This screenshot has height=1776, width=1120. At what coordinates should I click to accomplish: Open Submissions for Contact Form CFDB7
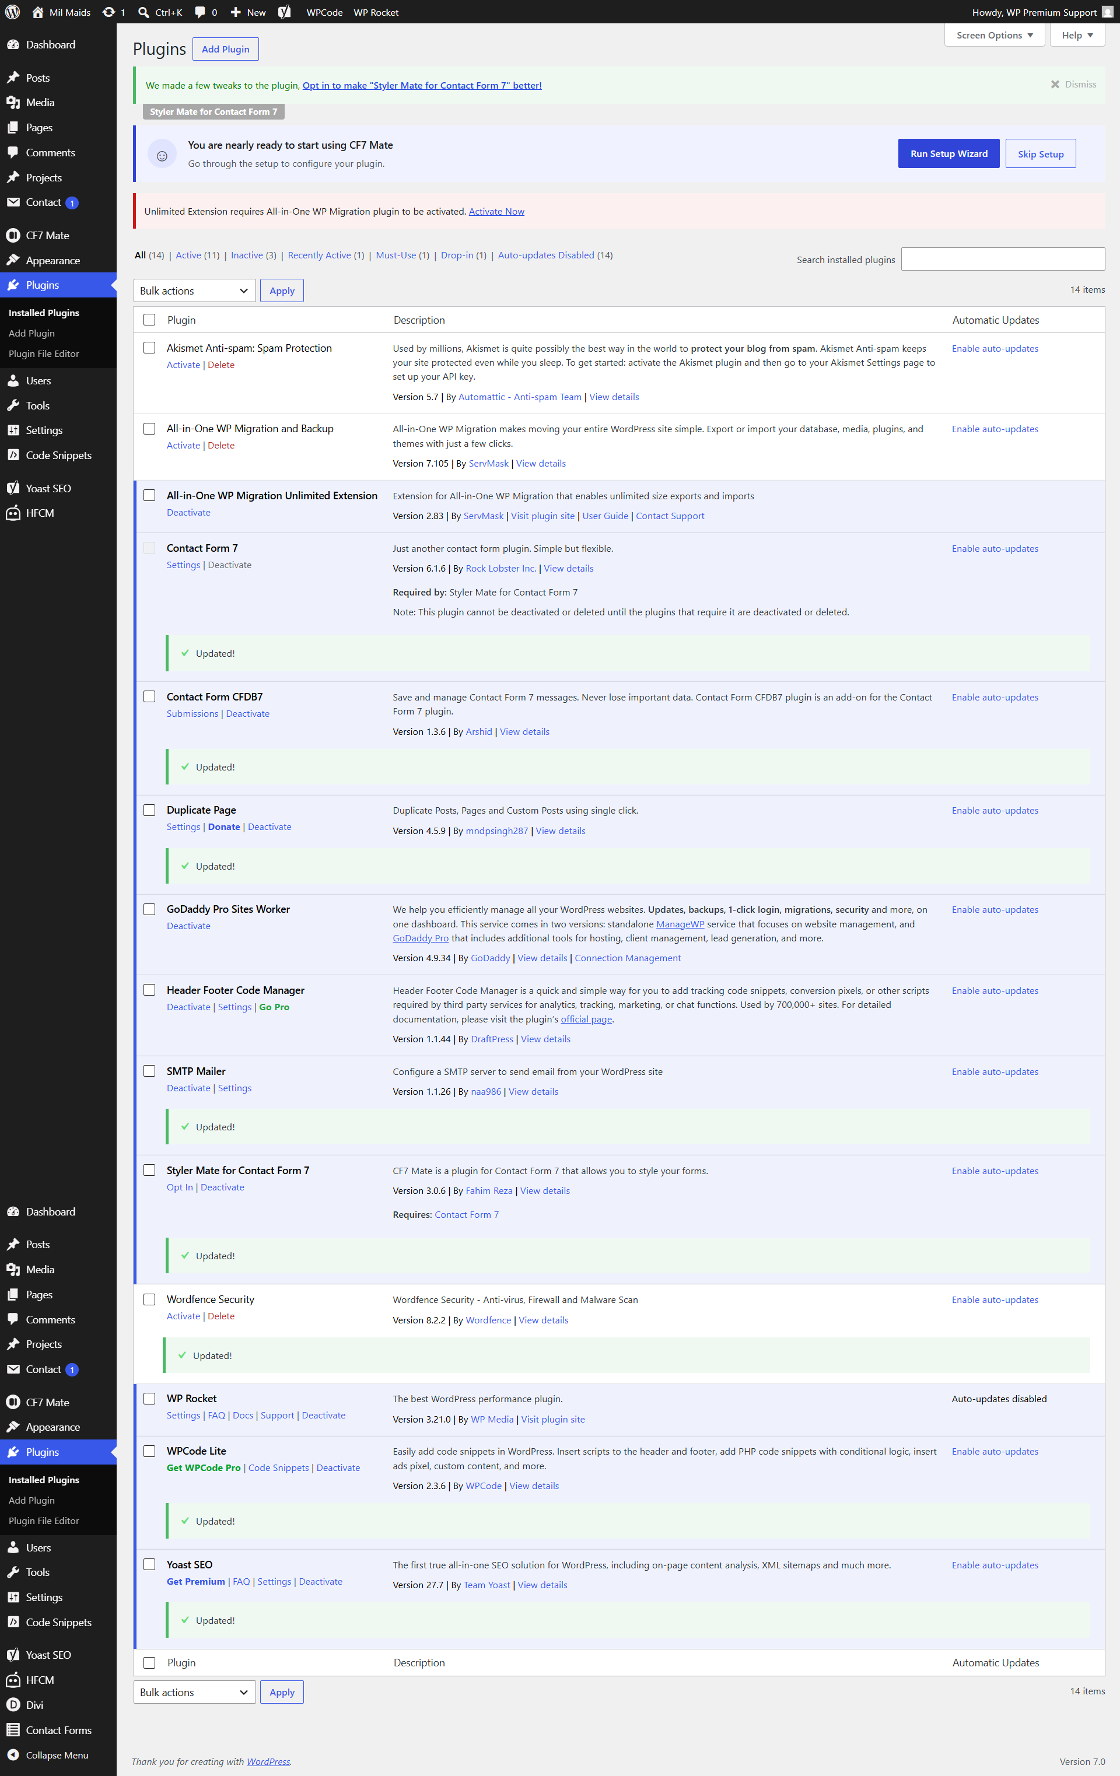tap(192, 713)
